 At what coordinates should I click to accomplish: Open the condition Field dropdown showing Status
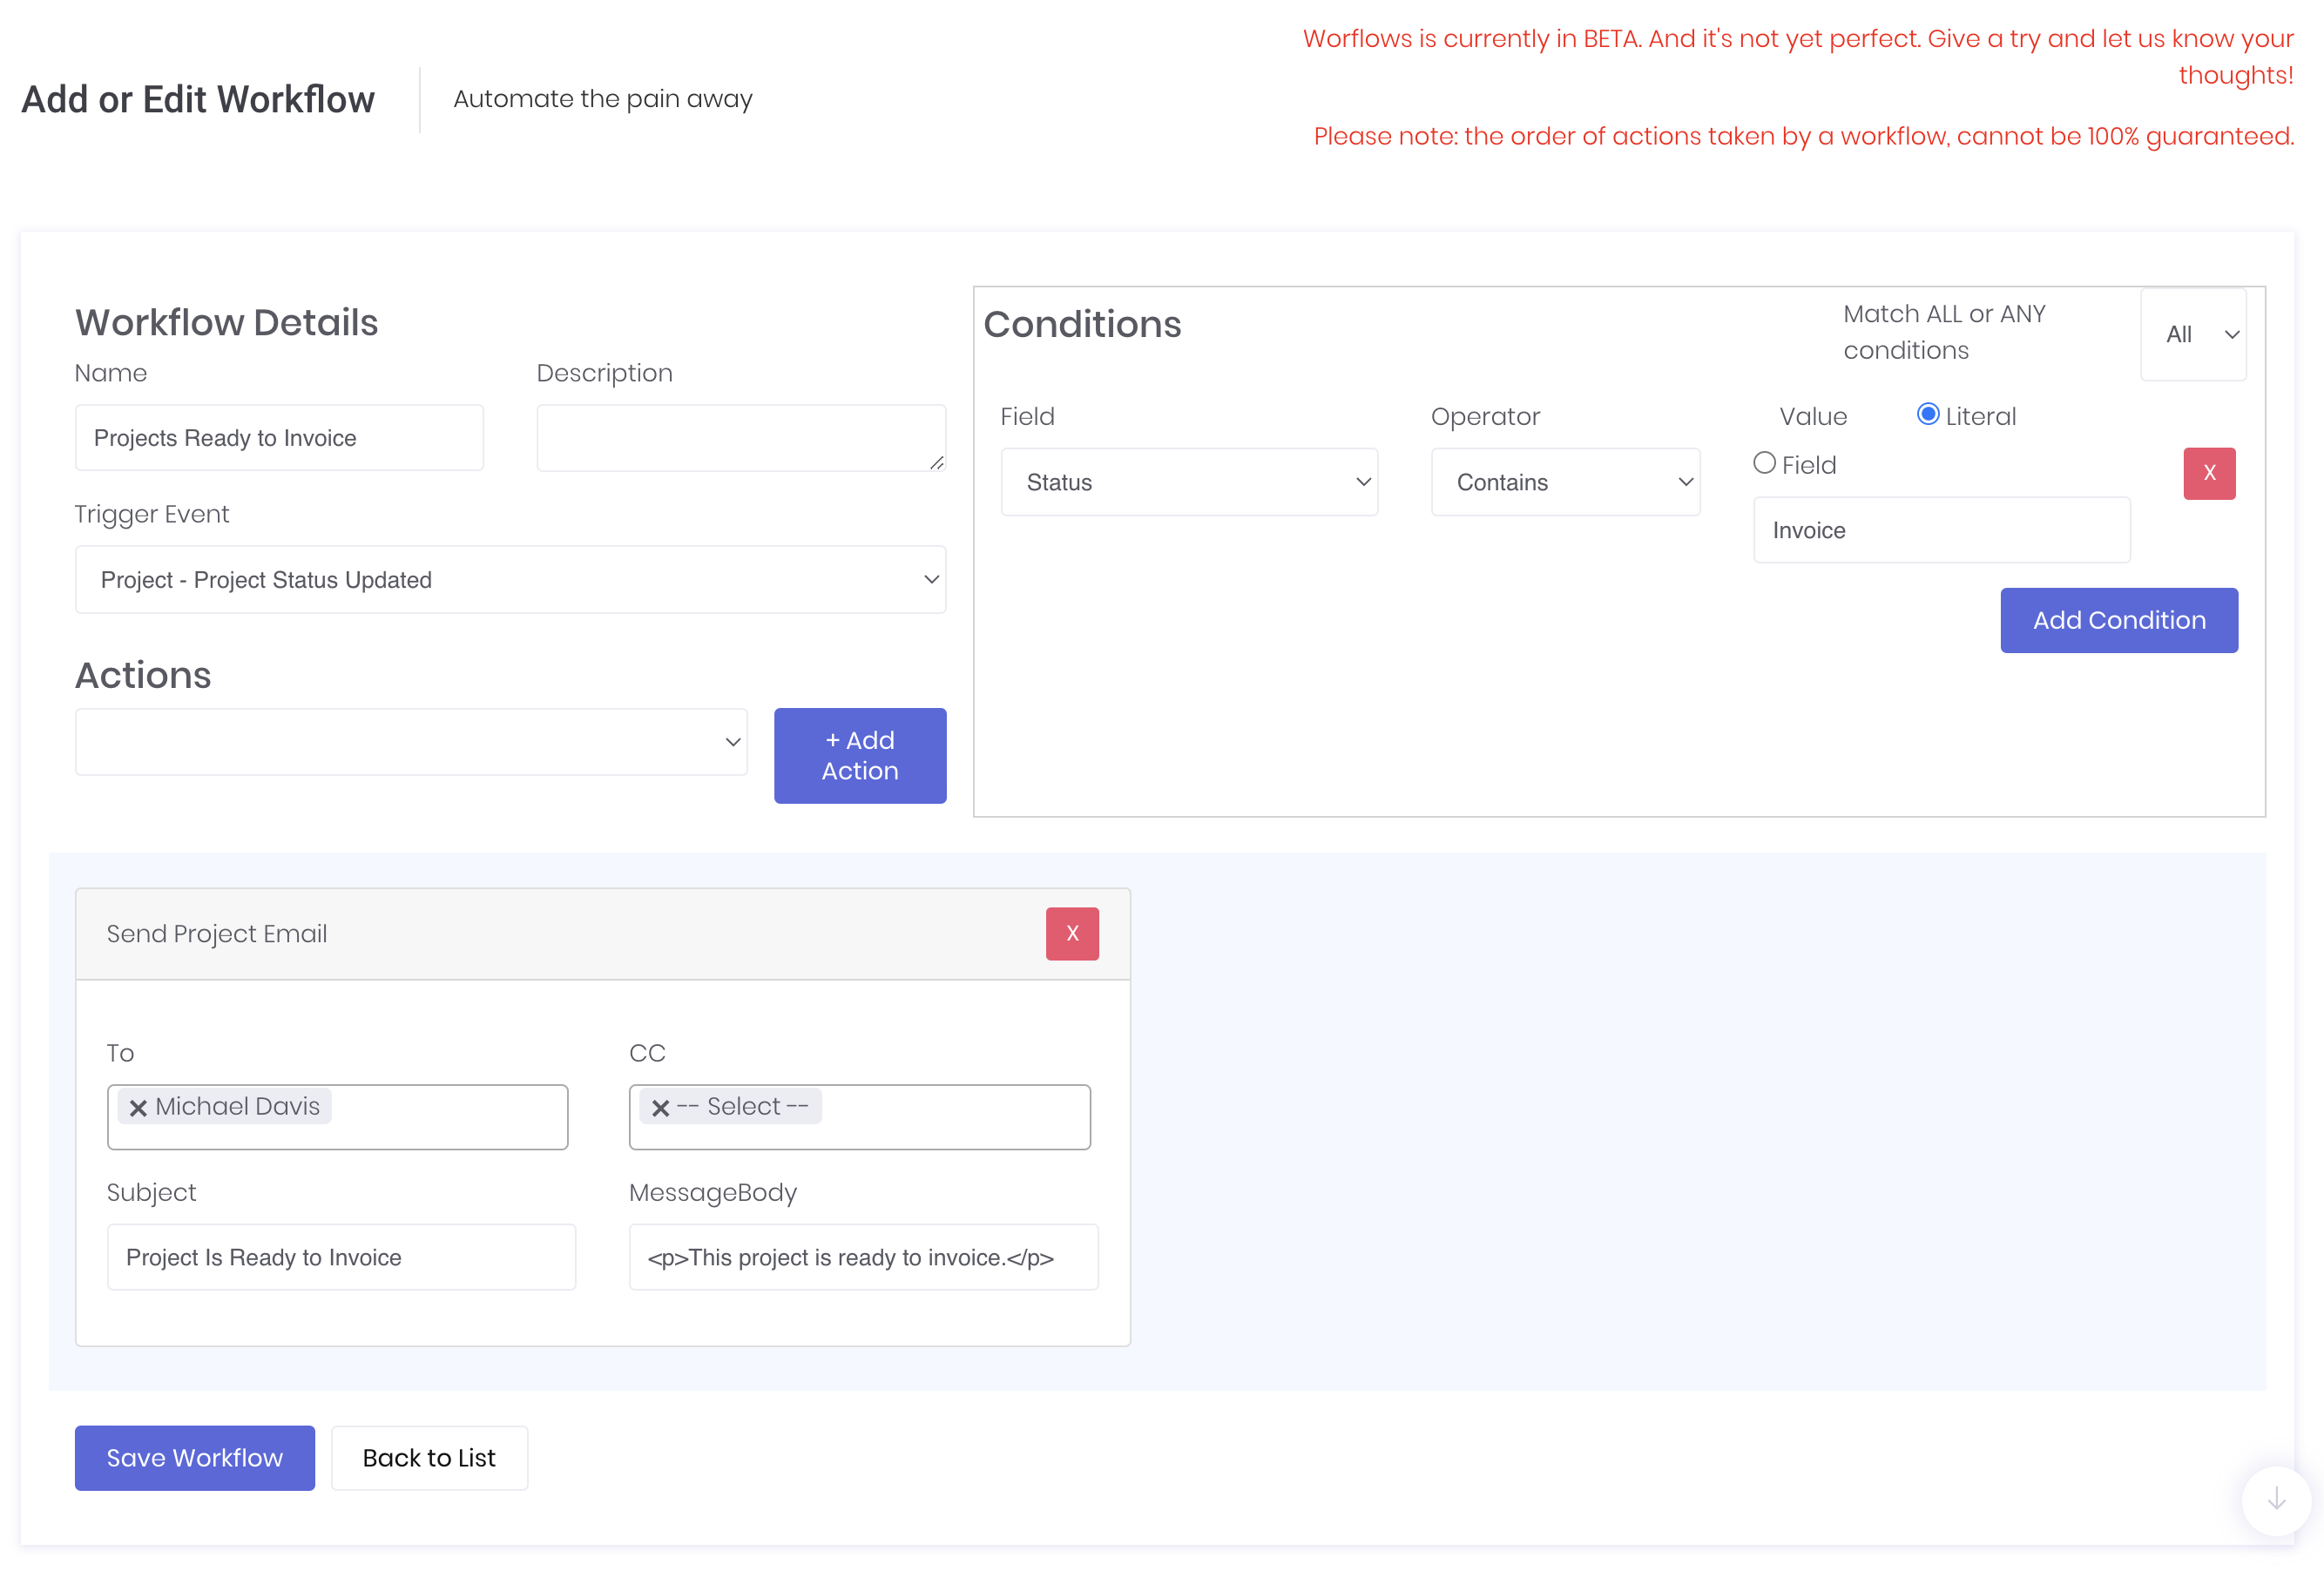tap(1188, 482)
